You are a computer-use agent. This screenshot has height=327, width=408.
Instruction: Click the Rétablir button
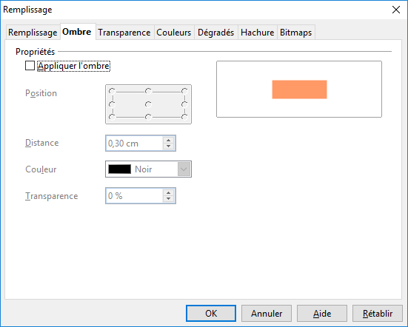pyautogui.click(x=378, y=314)
